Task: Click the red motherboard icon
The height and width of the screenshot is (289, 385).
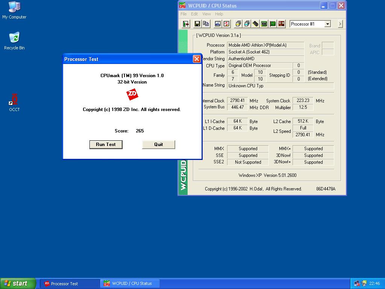Action: point(281,24)
